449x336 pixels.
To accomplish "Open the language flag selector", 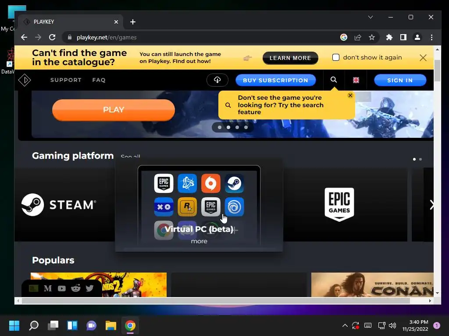I will 356,80.
